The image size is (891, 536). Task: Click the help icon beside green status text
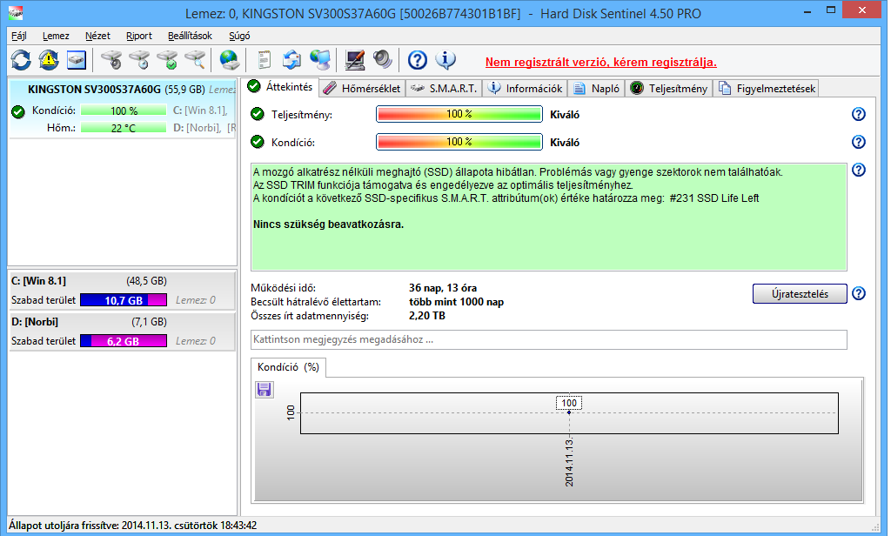click(x=859, y=170)
